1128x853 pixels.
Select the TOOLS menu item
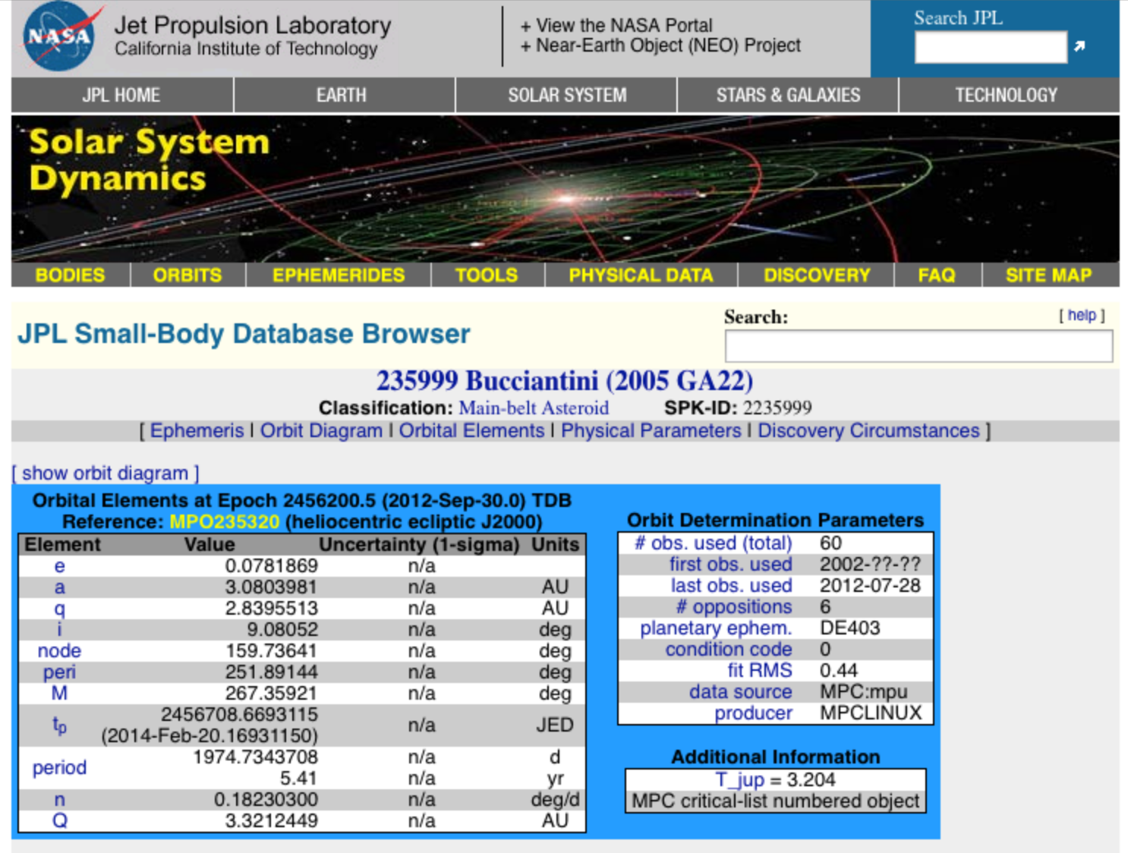(487, 275)
